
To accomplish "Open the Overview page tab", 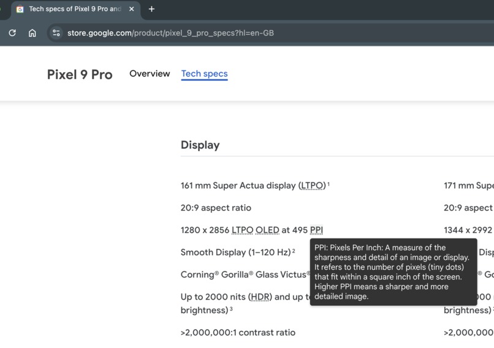I will tap(150, 73).
